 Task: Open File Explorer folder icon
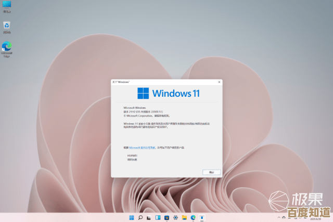tap(184, 217)
